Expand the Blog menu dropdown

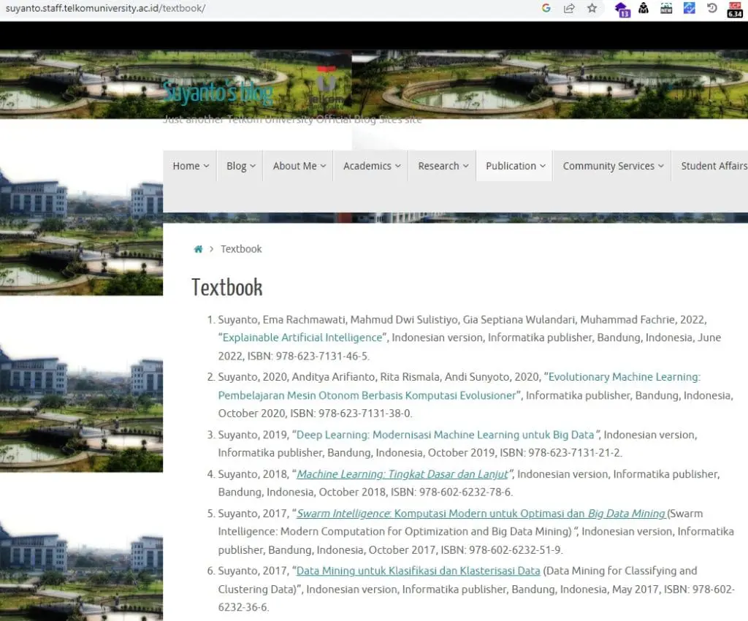pyautogui.click(x=240, y=166)
